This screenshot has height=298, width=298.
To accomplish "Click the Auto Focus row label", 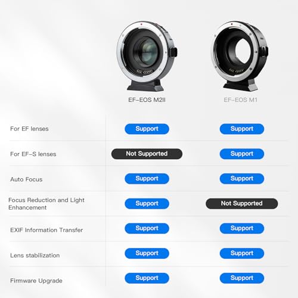I will (26, 179).
